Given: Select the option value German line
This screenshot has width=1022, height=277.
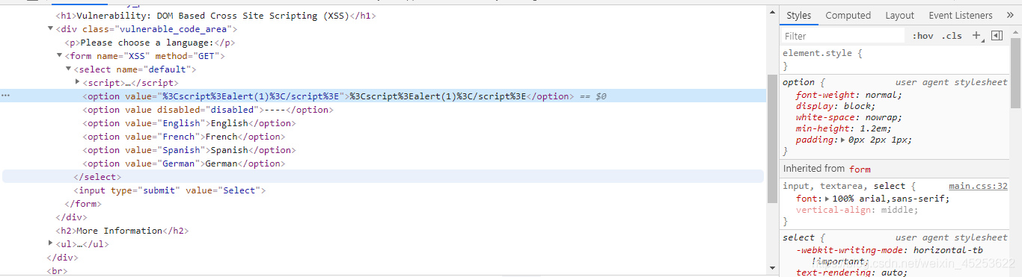Looking at the screenshot, I should 184,164.
